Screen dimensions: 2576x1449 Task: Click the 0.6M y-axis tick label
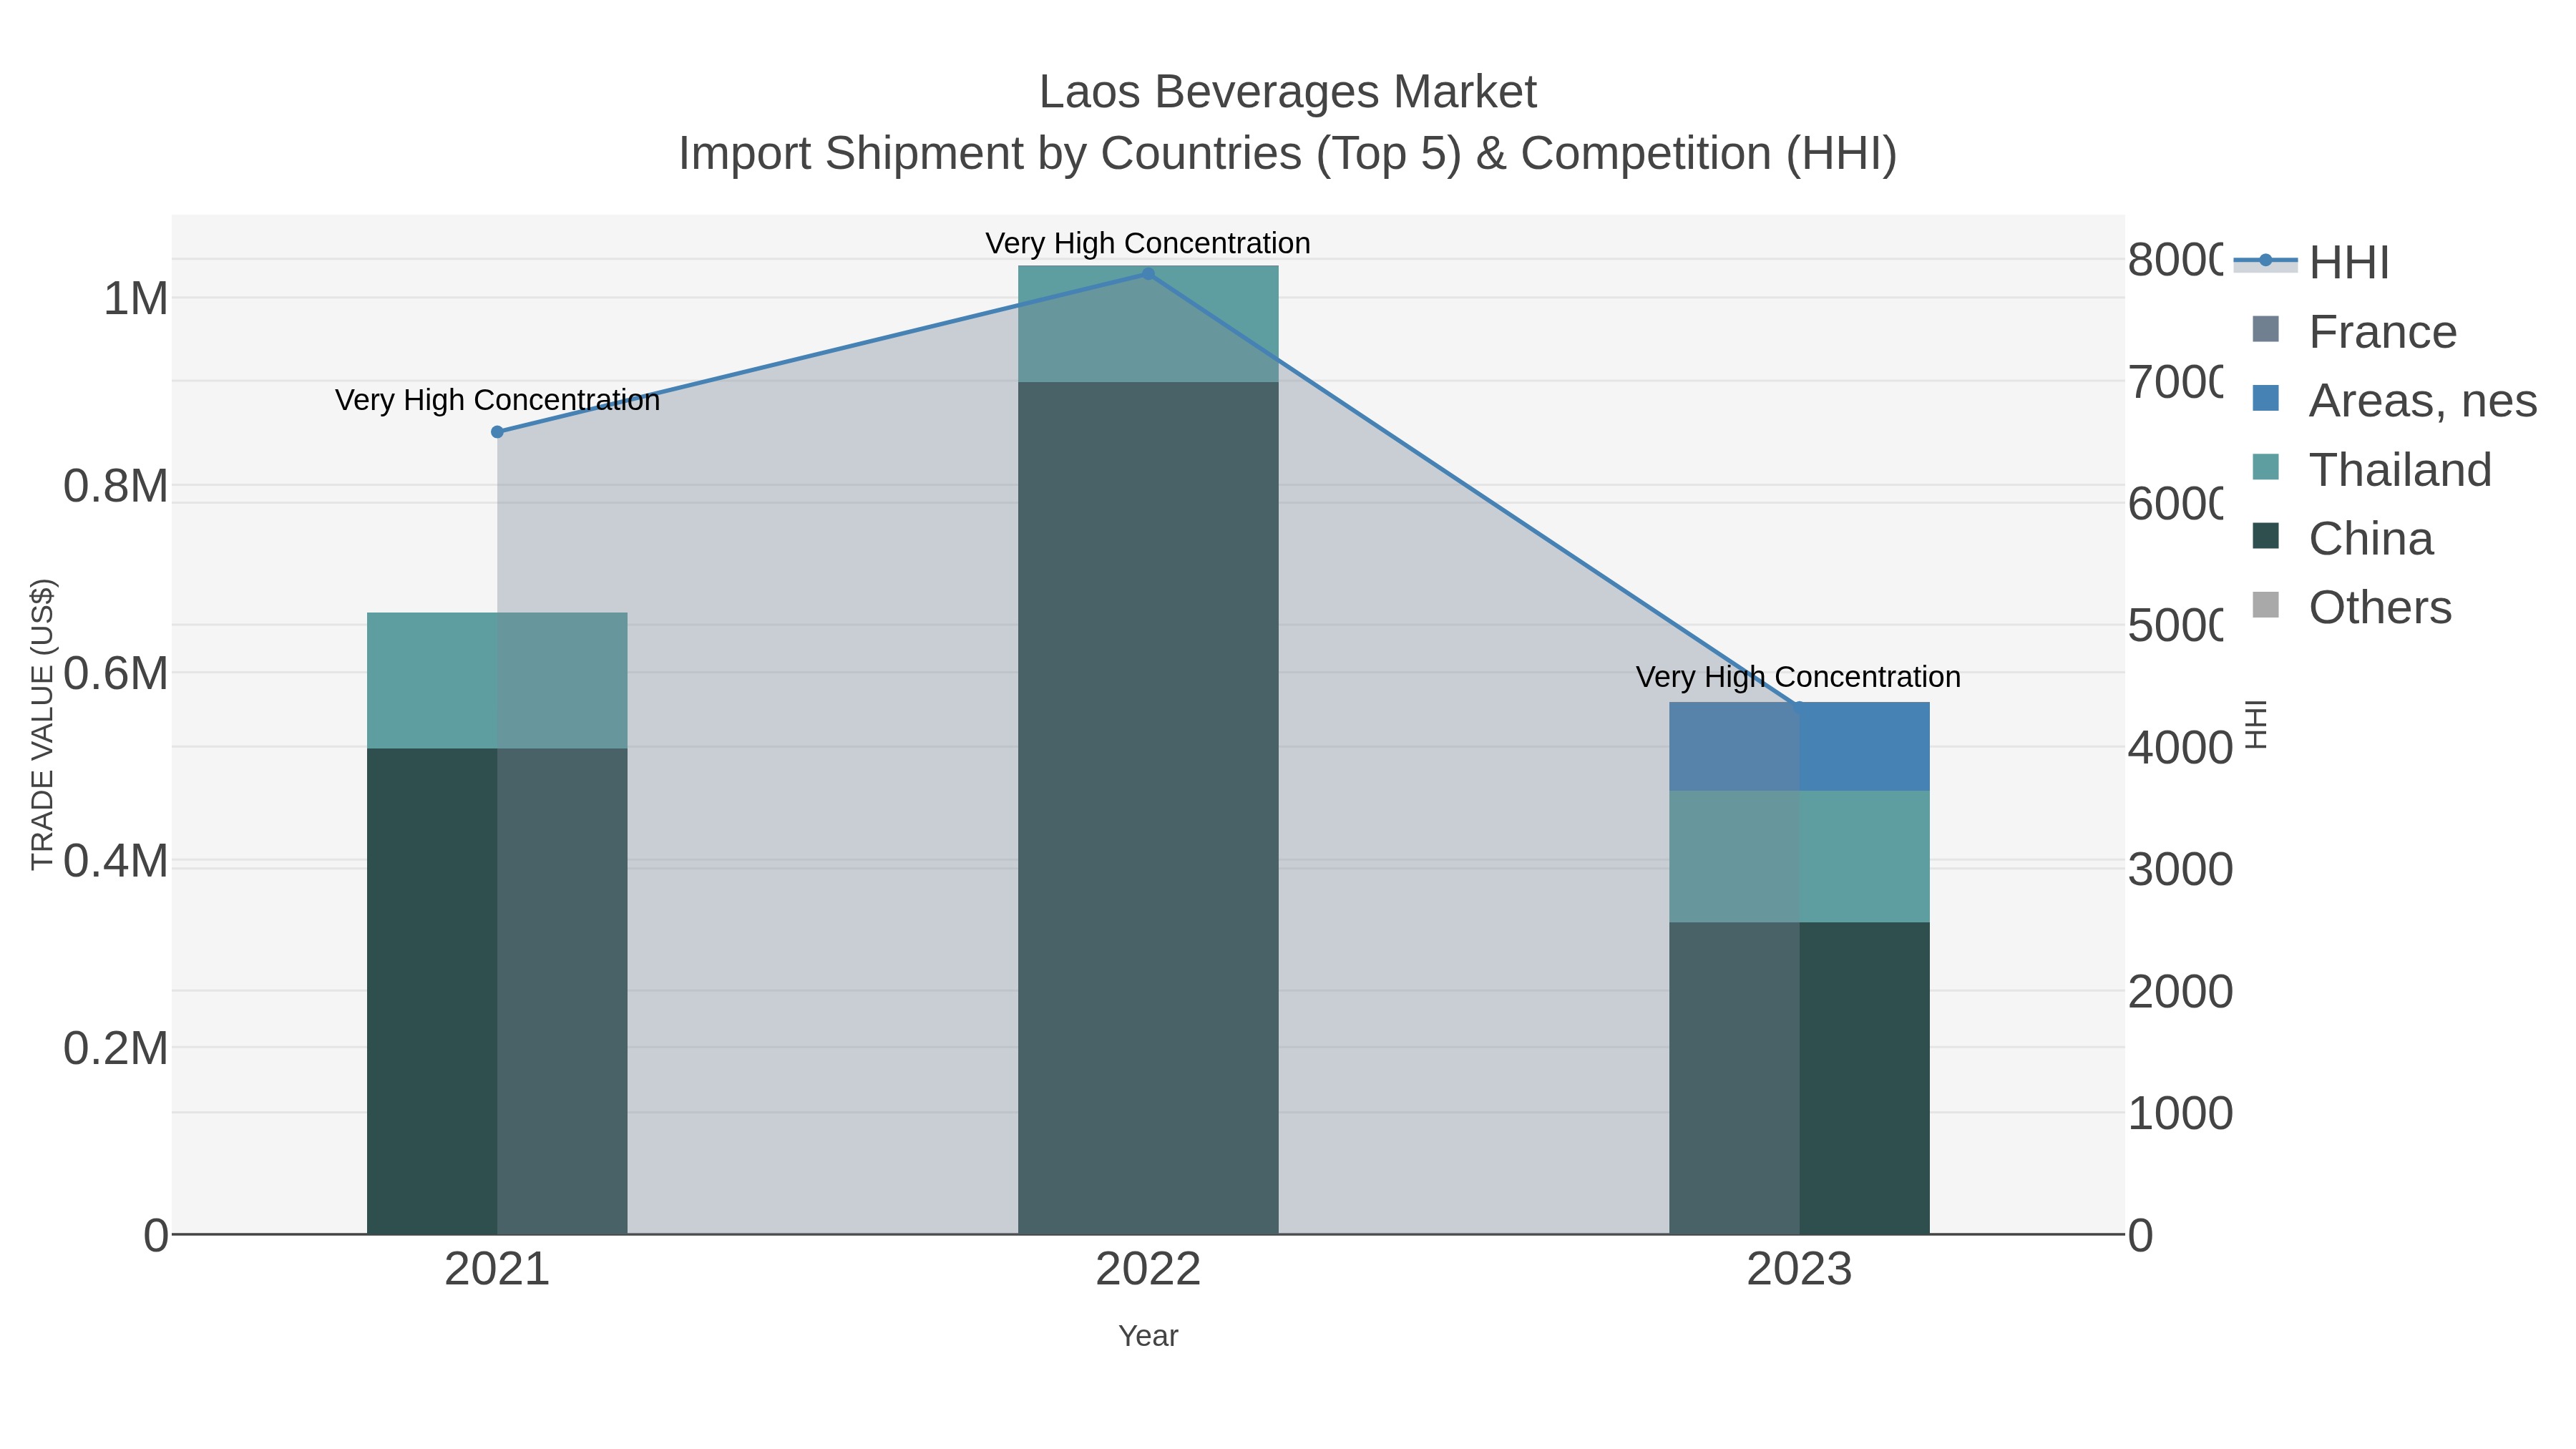tap(116, 673)
